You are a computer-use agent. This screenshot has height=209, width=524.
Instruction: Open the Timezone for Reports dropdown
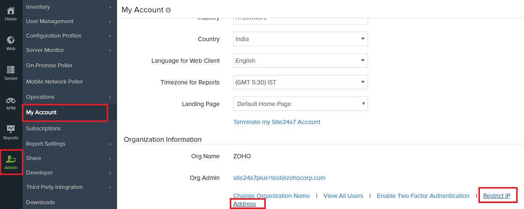(300, 82)
